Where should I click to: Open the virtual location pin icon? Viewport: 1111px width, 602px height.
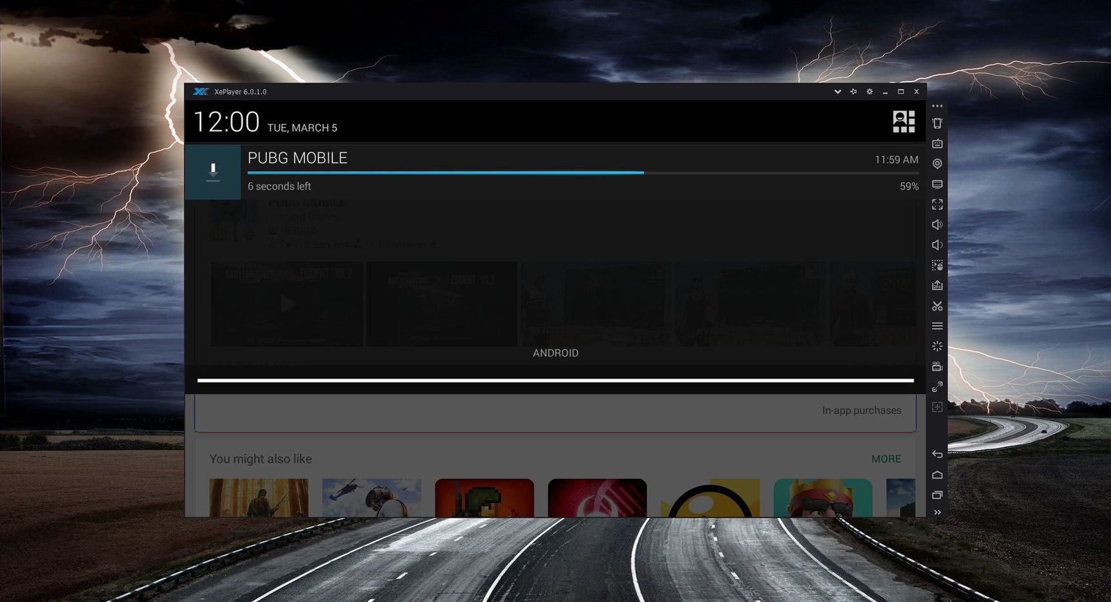coord(937,164)
